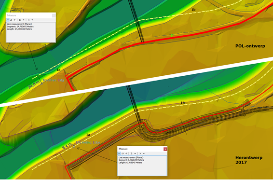Viewport: 273px width, 180px height.
Task: Select Measure Feature tool in 24,79 m window
Action: 14,20
